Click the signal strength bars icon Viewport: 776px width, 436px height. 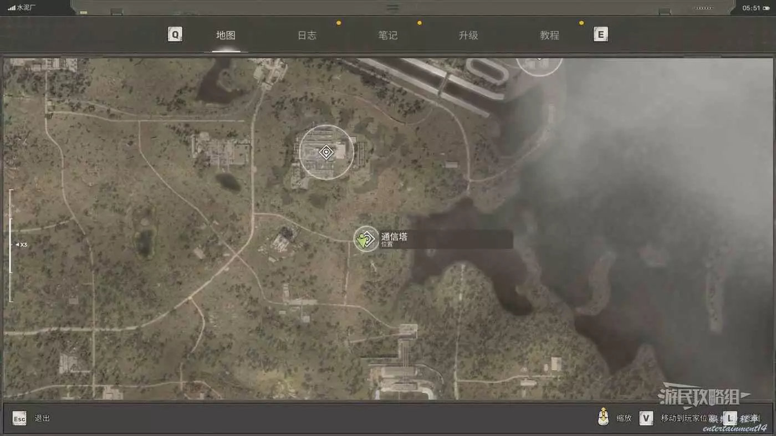point(12,8)
